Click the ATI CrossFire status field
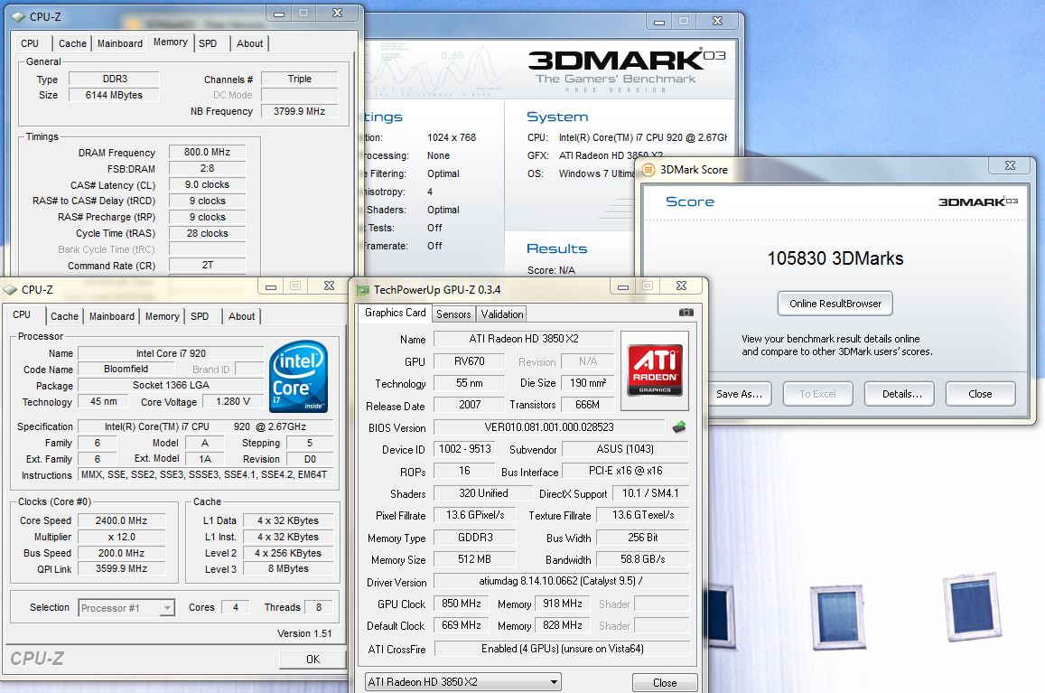Screen dimensions: 1045x693 (x=562, y=649)
